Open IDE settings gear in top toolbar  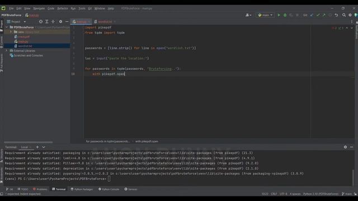coord(350,15)
